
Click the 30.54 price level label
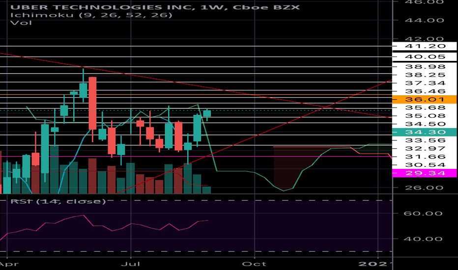pyautogui.click(x=425, y=164)
